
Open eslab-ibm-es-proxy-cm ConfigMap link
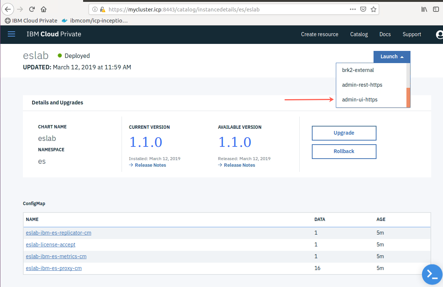[54, 269]
